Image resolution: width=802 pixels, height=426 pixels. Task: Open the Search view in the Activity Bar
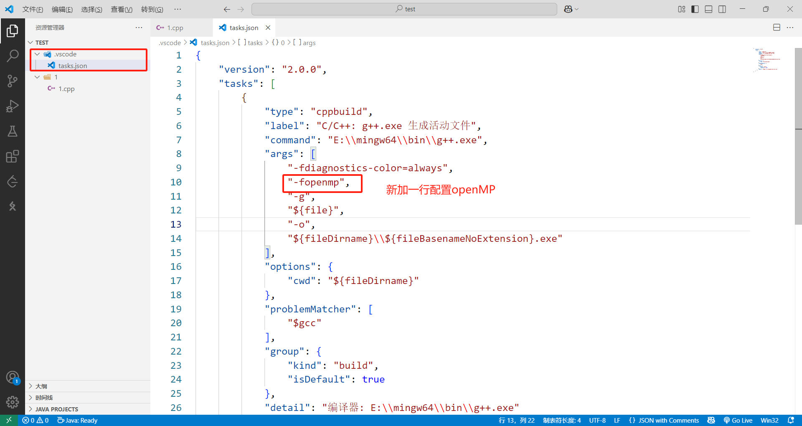(x=13, y=55)
